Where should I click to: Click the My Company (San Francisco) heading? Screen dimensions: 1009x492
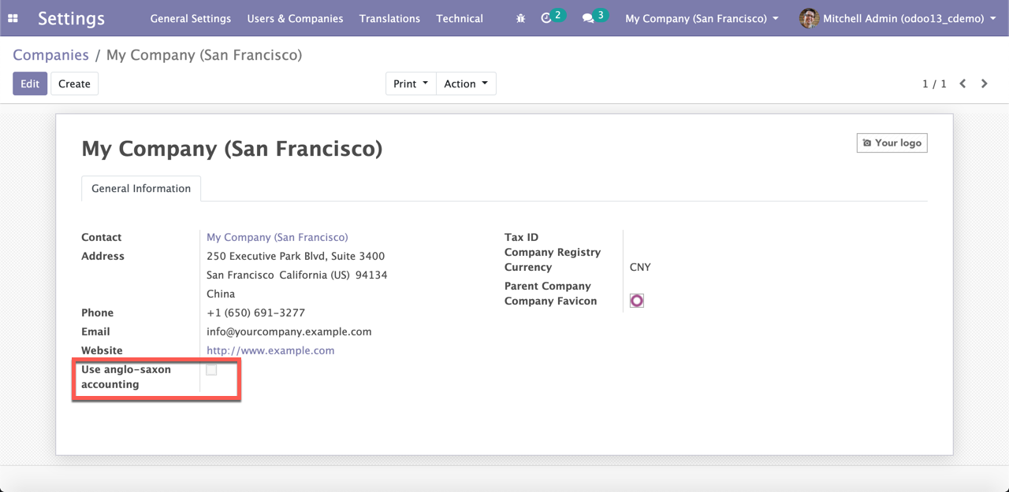pos(232,149)
